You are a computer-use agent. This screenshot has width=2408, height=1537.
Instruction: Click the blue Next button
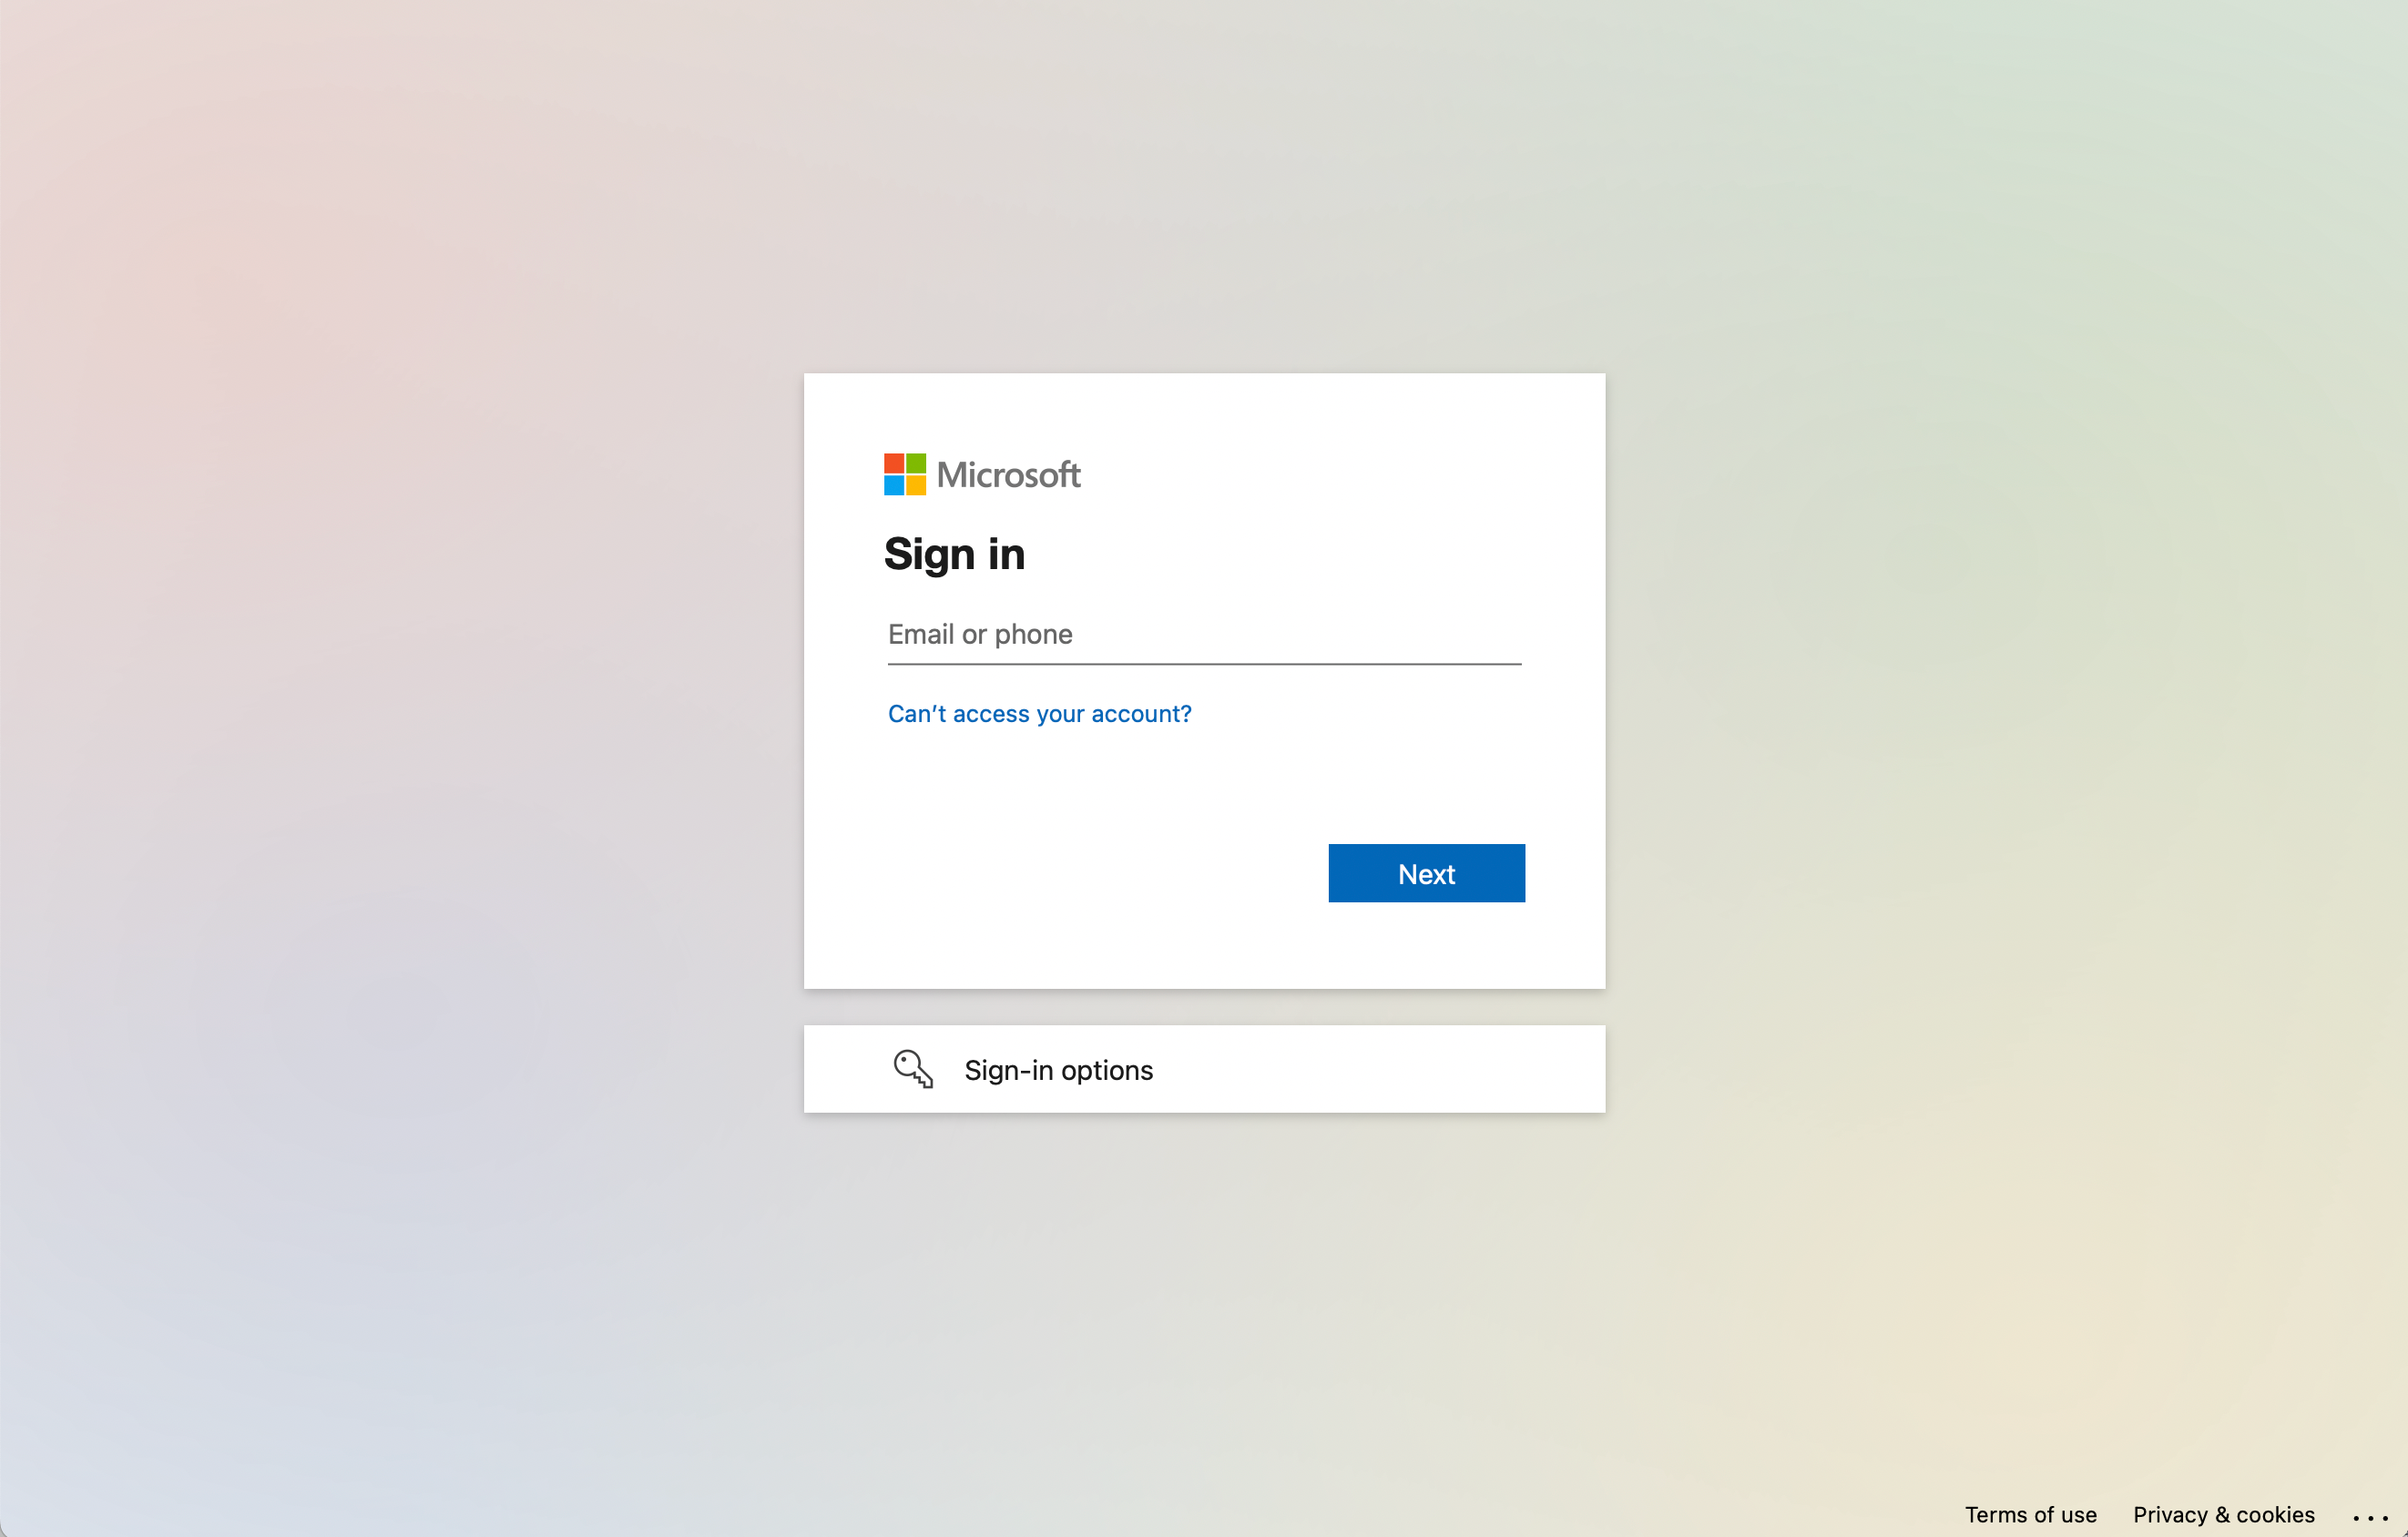pos(1426,873)
